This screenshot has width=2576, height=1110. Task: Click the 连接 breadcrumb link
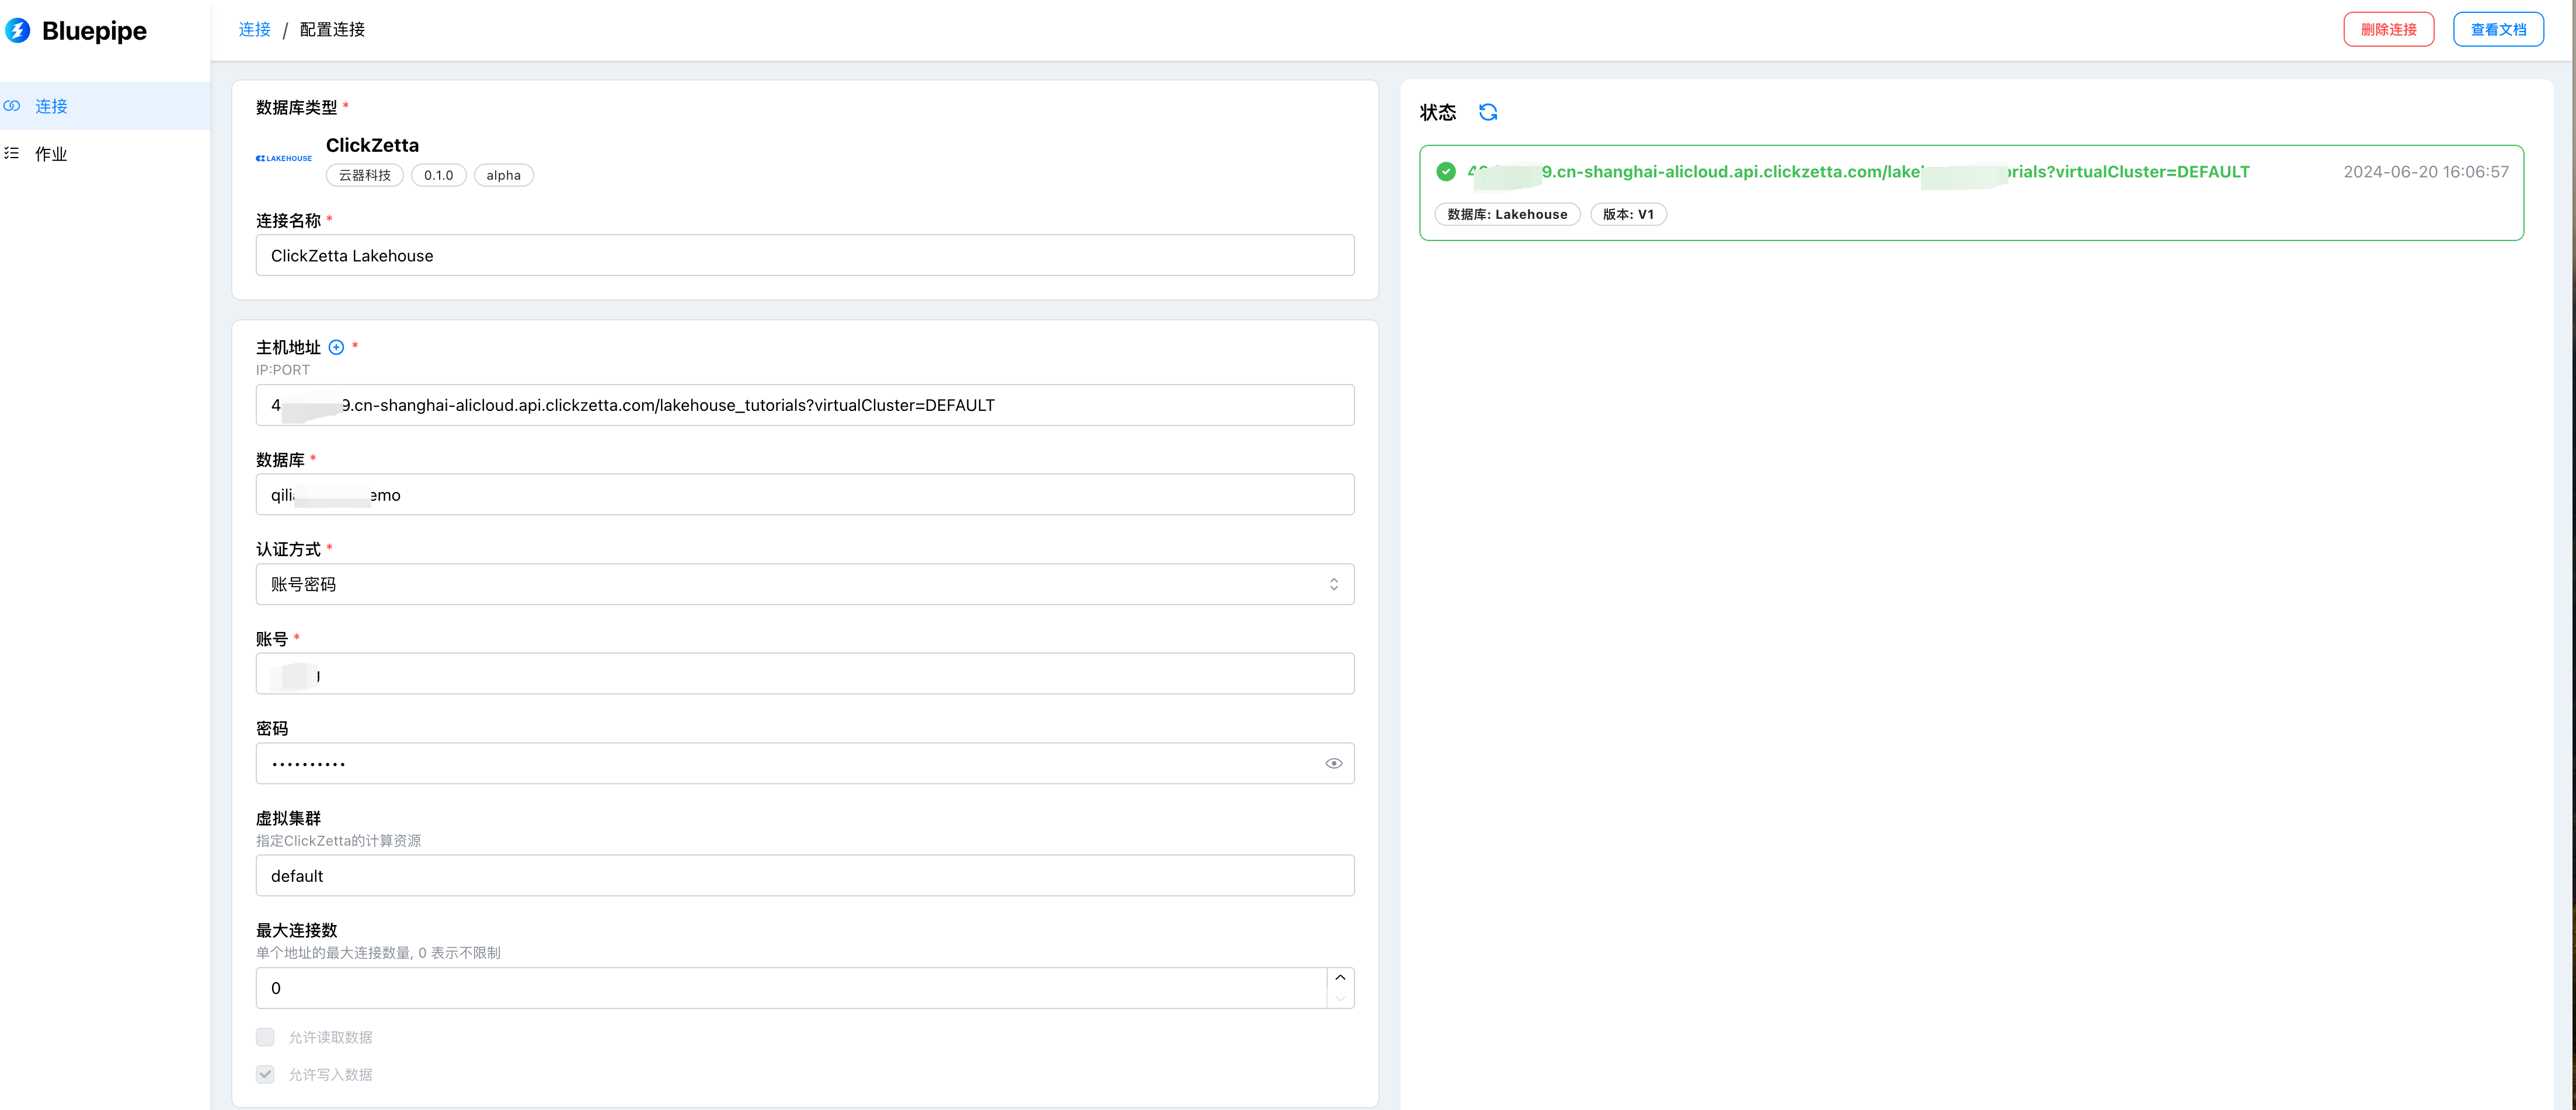tap(254, 30)
